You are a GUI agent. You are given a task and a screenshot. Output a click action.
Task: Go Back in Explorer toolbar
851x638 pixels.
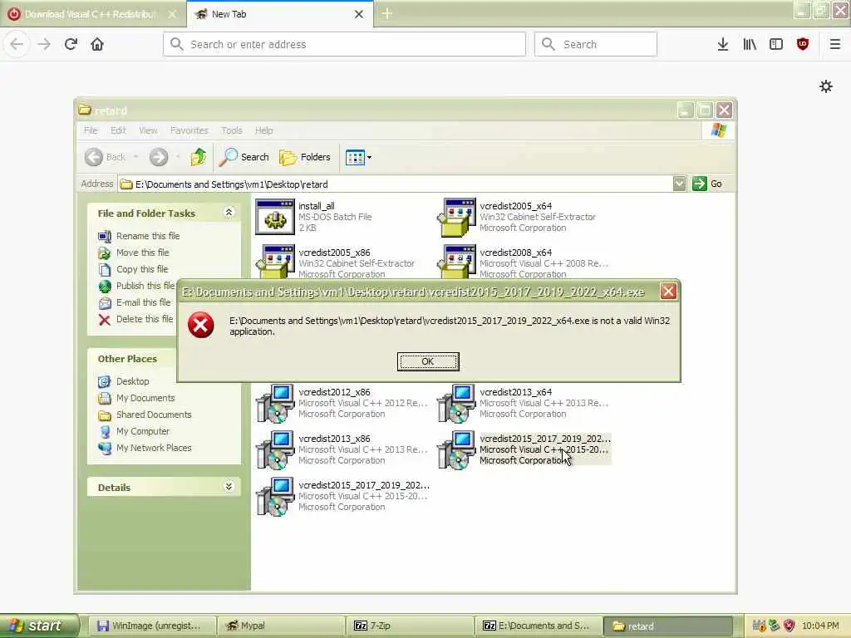pos(106,157)
